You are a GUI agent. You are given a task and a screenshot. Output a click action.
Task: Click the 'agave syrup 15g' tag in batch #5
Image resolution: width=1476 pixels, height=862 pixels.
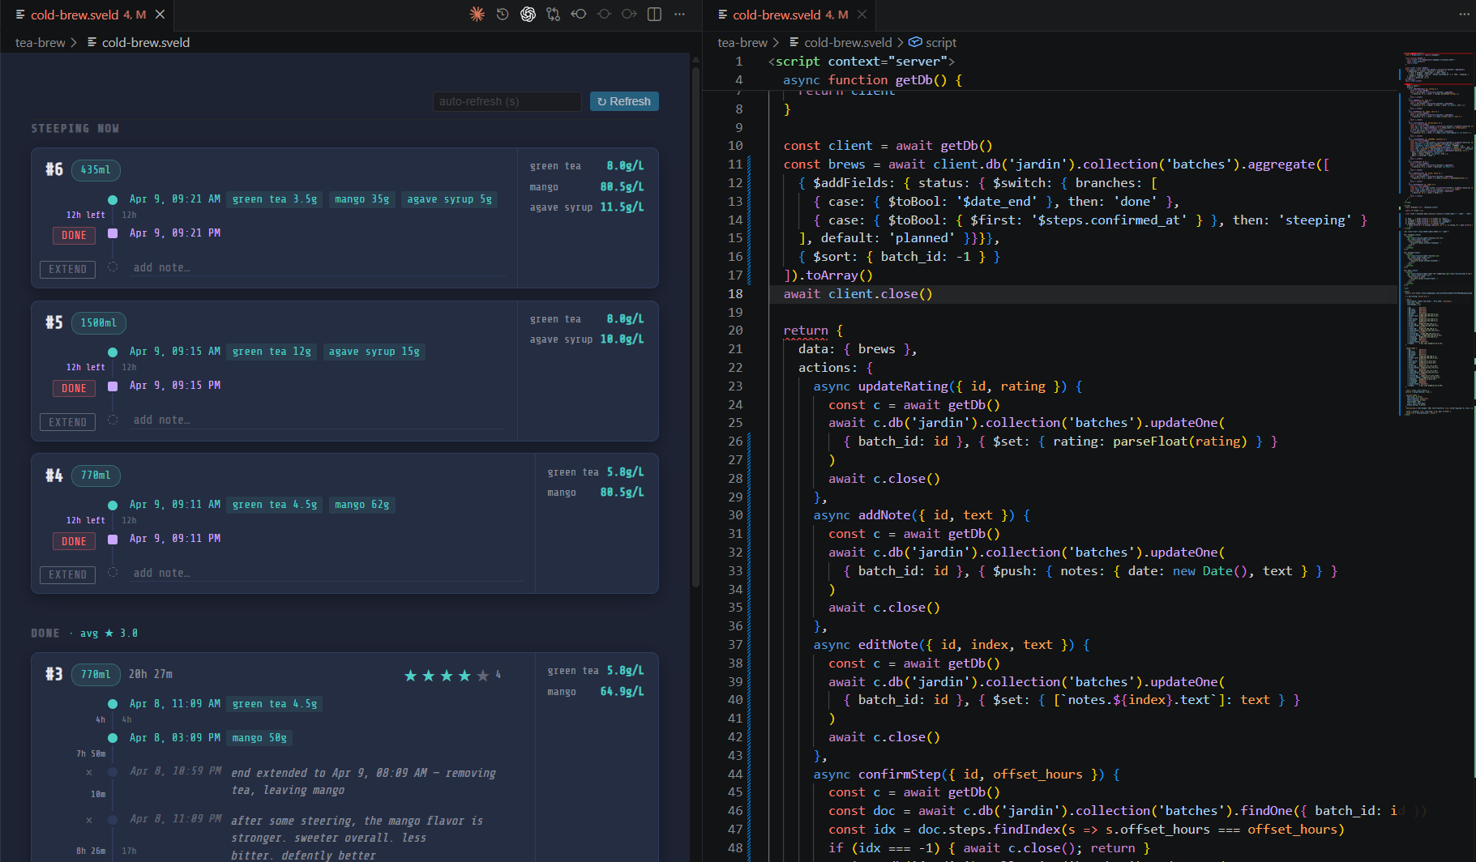point(374,352)
